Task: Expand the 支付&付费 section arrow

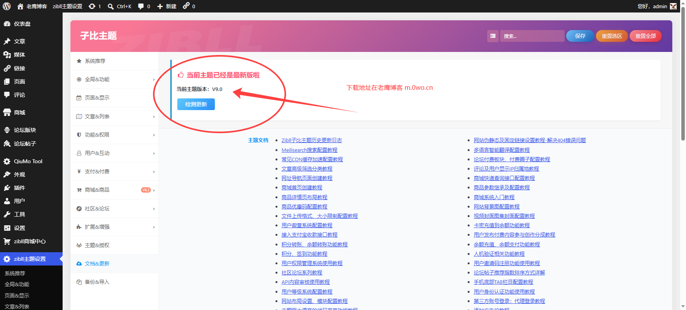Action: point(154,172)
